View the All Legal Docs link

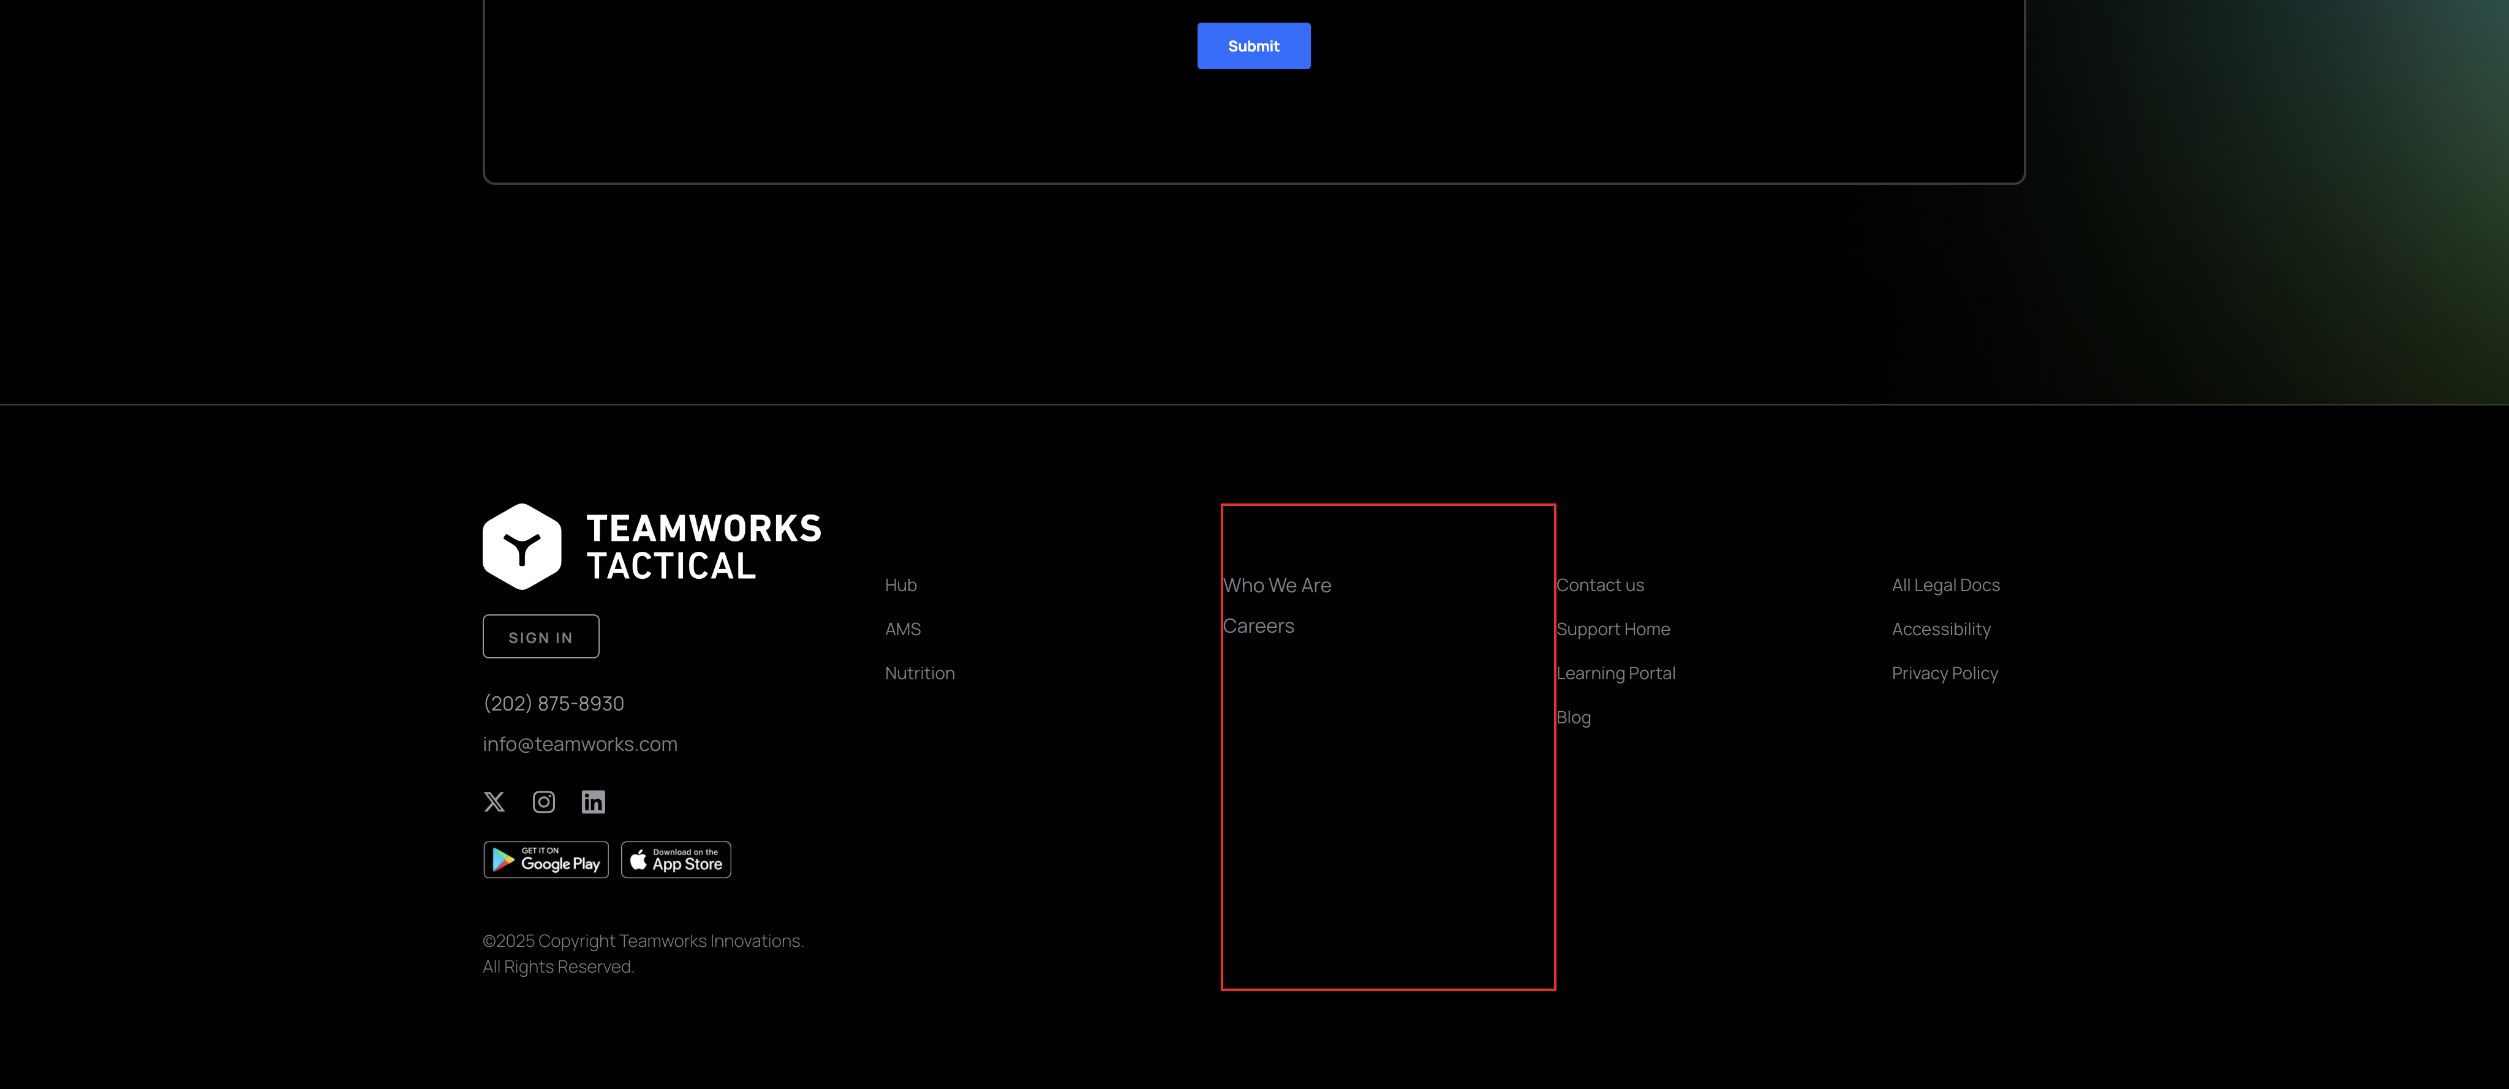click(x=1945, y=586)
